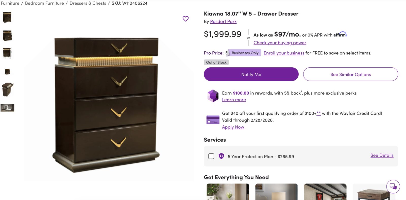This screenshot has height=200, width=406.
Task: Select the second dresser thumbnail
Action: point(7,36)
